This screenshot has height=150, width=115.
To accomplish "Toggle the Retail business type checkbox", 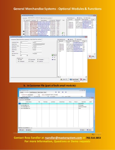I will click(x=18, y=59).
